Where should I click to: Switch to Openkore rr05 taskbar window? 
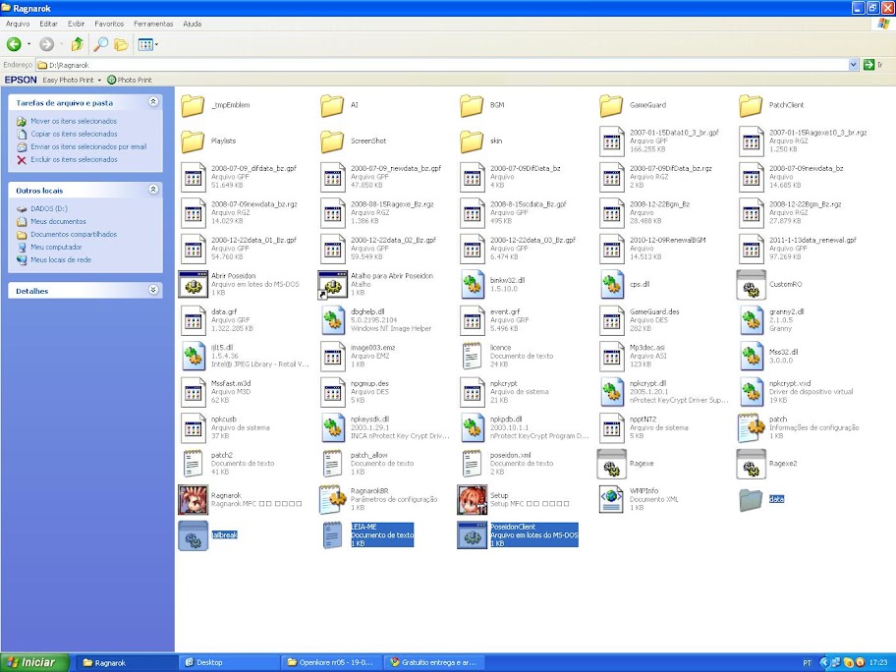(x=331, y=663)
